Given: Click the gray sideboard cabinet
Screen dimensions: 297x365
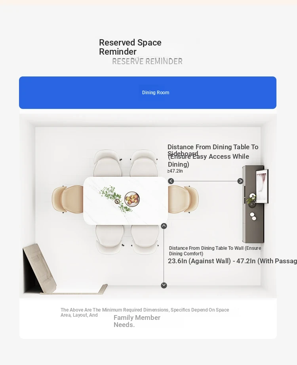Looking at the screenshot, I should [x=253, y=204].
